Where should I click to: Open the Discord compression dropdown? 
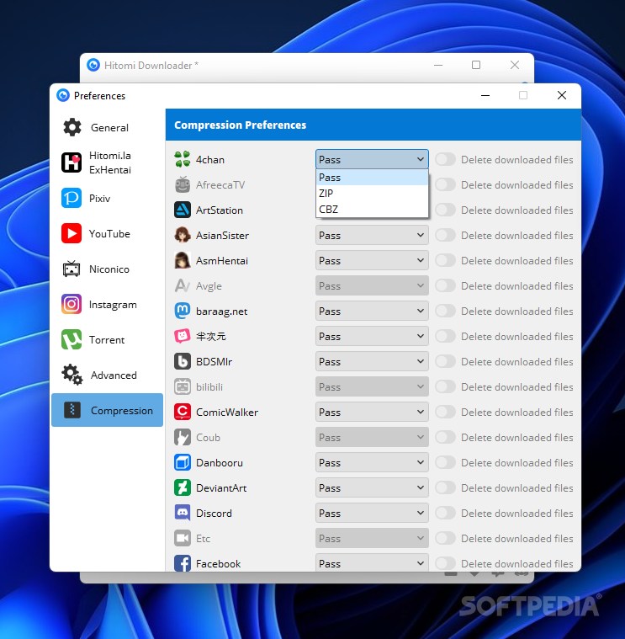tap(372, 513)
